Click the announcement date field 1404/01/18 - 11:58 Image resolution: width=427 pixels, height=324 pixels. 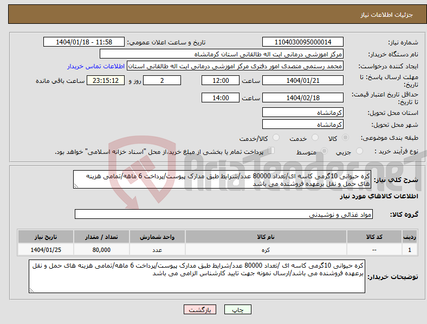tap(84, 42)
